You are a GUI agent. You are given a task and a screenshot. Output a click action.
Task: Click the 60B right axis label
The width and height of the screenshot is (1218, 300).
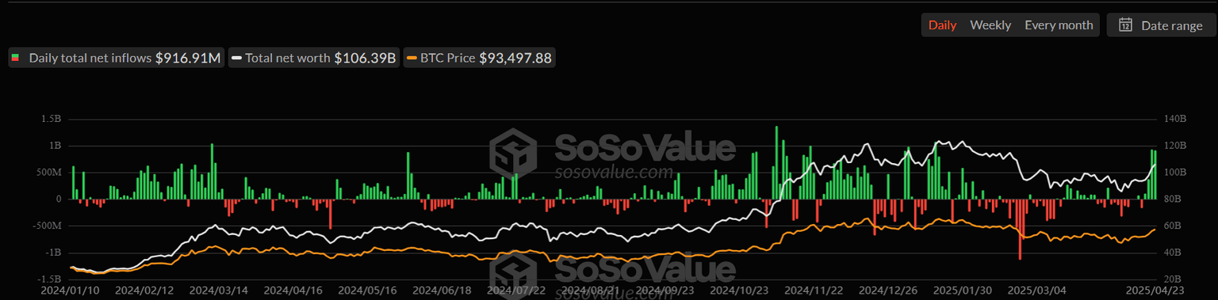point(1173,226)
